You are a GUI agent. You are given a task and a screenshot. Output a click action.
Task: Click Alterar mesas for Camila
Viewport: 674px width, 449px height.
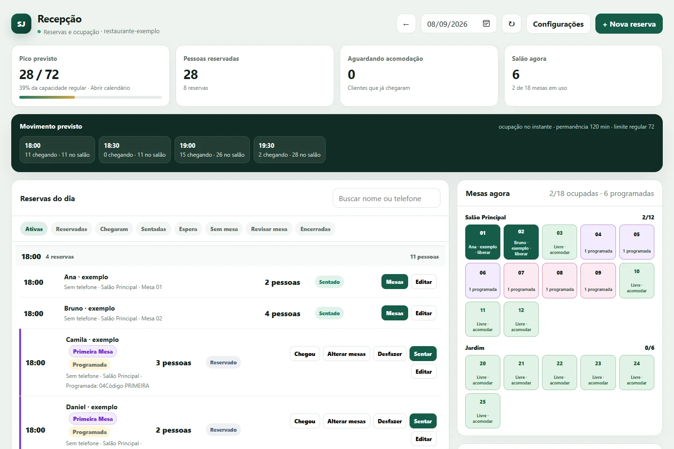346,354
